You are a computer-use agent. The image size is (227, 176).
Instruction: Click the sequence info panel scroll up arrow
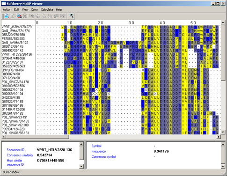(x=81, y=144)
